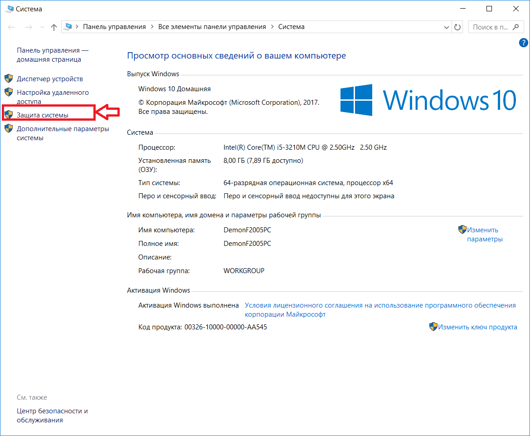Open 'Диспетчер устройств' link
The image size is (530, 436).
click(x=50, y=79)
